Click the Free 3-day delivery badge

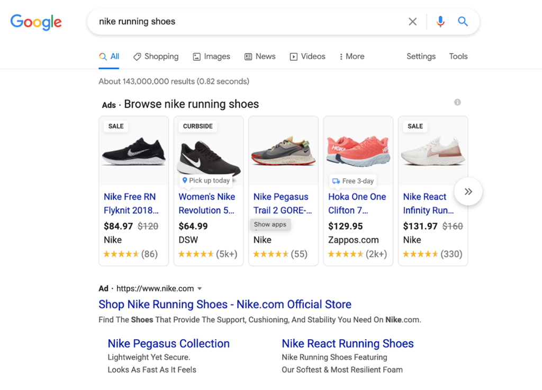coord(353,181)
